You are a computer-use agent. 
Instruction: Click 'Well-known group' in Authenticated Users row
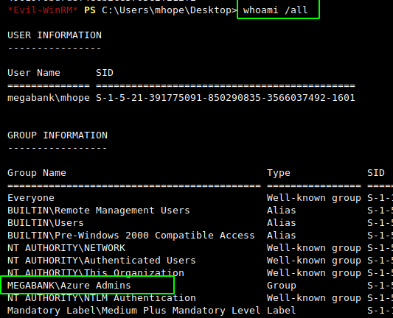click(x=314, y=261)
